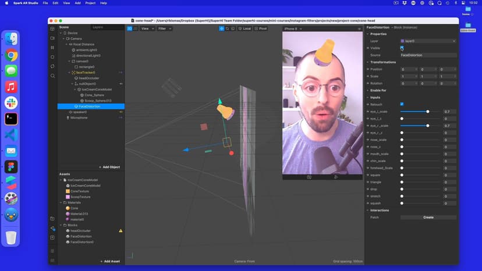Click the Add Asset button
The height and width of the screenshot is (271, 482).
(x=110, y=262)
